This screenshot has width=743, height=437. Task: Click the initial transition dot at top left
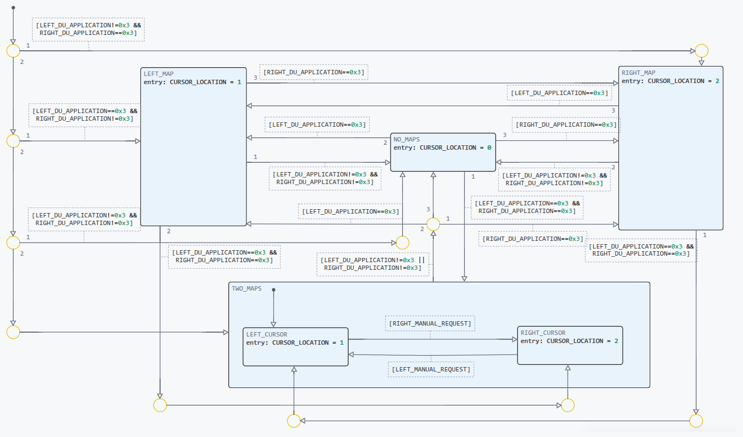click(x=13, y=9)
